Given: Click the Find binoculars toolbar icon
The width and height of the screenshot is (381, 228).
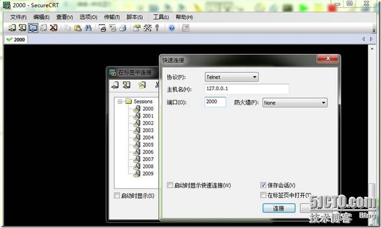Looking at the screenshot, I should pos(88,28).
